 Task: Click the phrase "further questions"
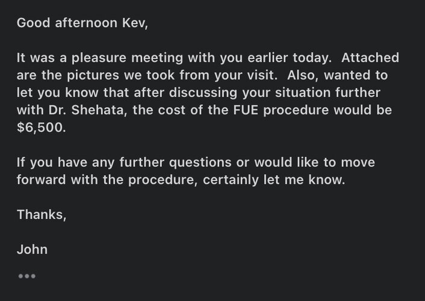click(175, 162)
